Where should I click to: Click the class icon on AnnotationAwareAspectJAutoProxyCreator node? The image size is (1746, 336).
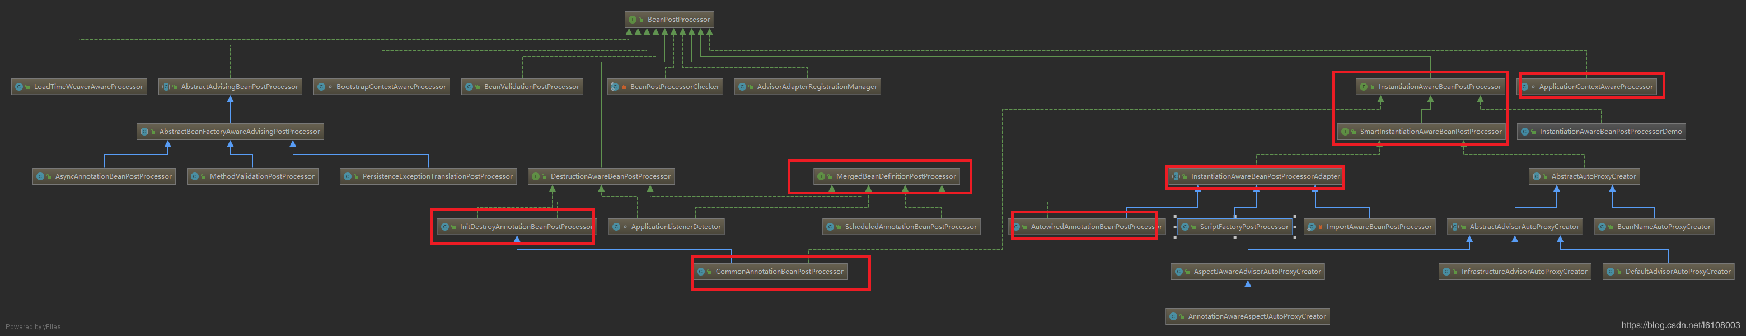1173,316
